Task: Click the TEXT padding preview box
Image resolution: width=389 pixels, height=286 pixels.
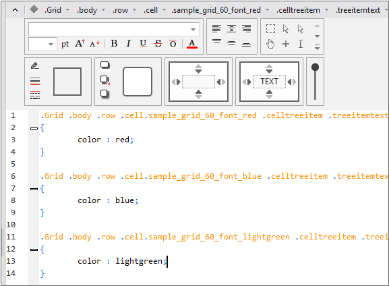Action: 269,82
